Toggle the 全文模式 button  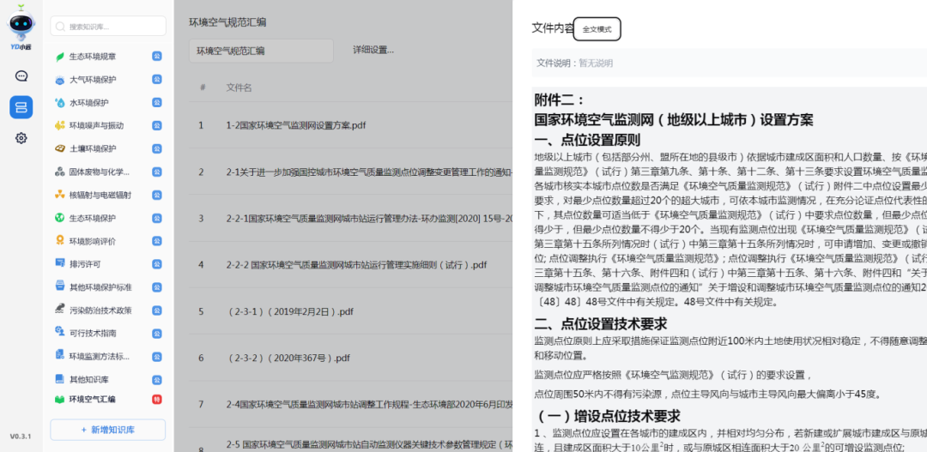[x=597, y=29]
